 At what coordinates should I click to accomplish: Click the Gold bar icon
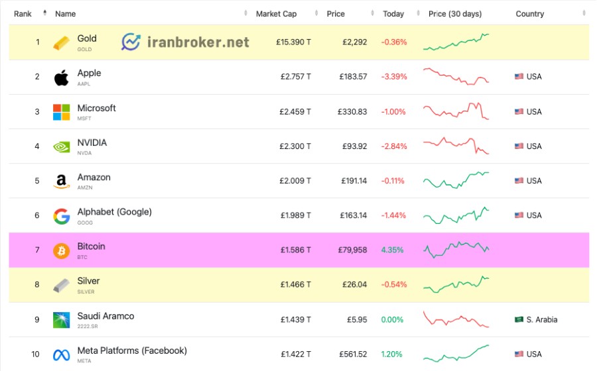[61, 42]
